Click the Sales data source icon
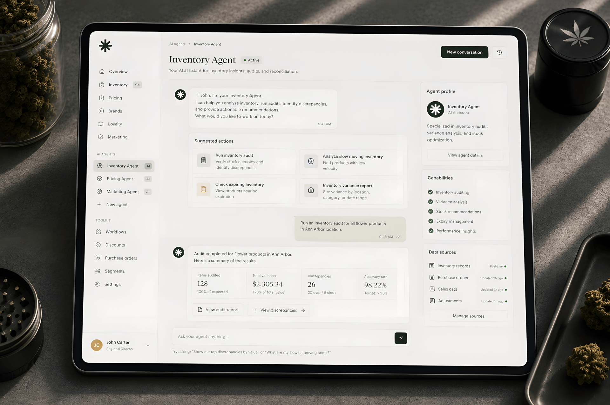Screen dimensions: 610x405 [x=432, y=289]
